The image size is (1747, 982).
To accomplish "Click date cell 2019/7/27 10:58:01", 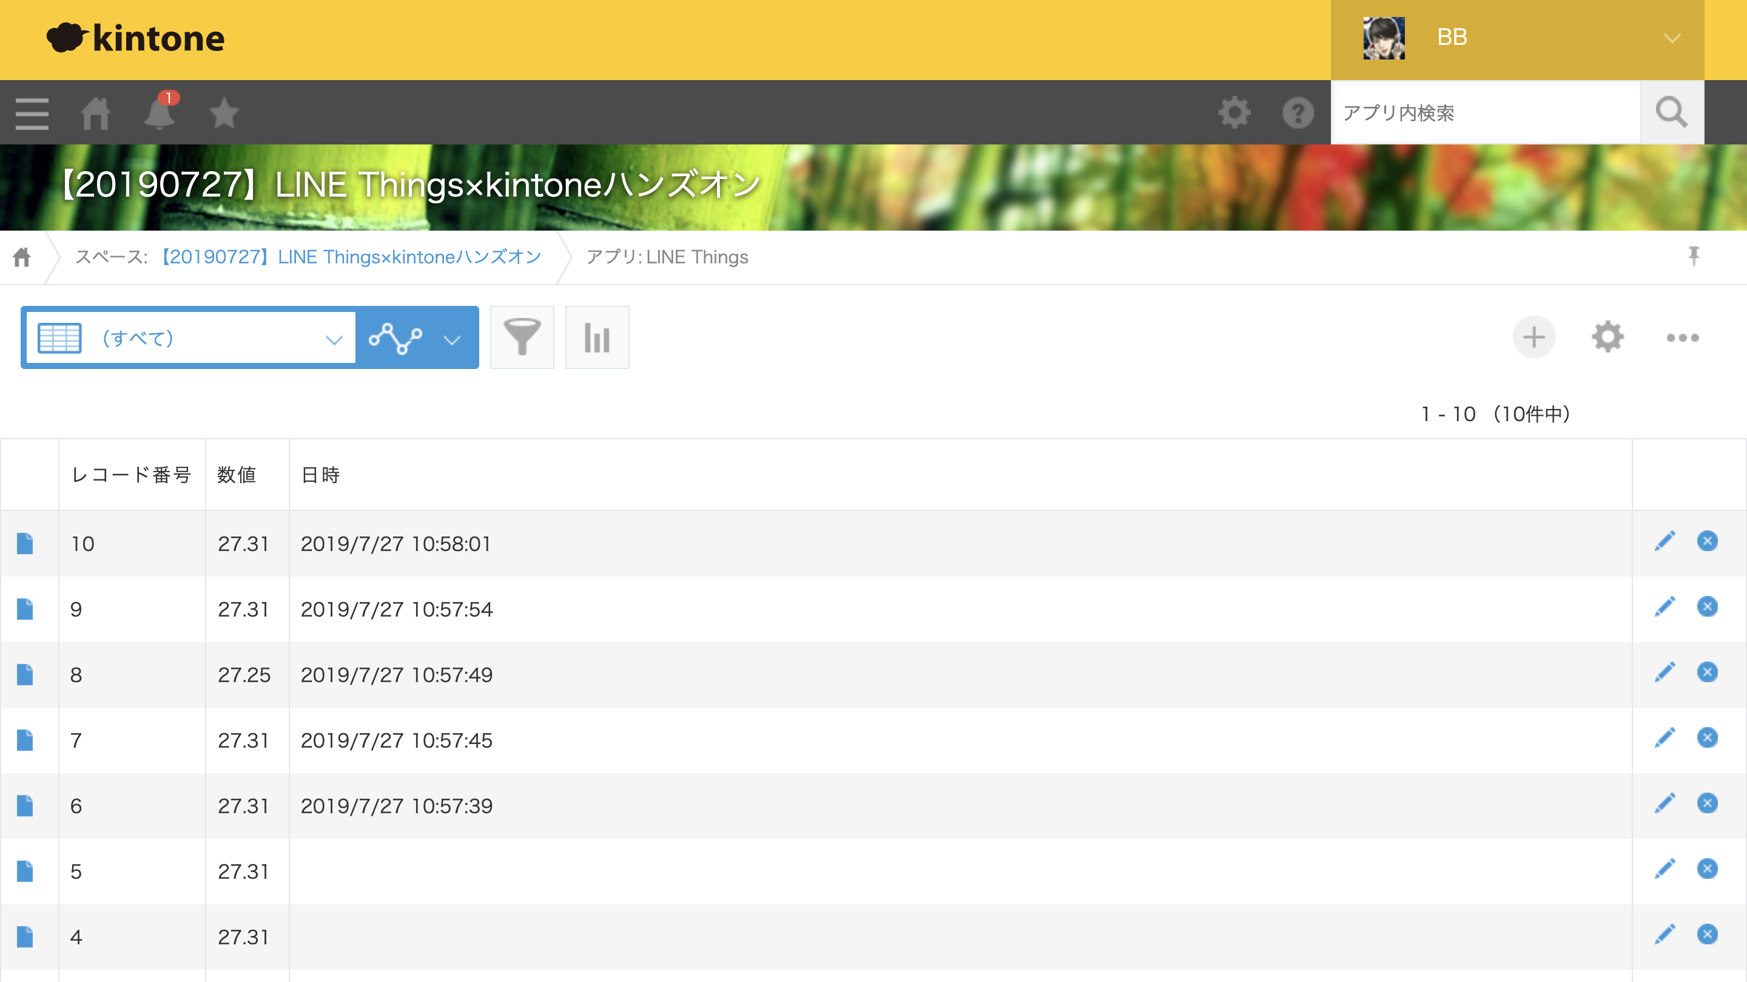I will [396, 544].
